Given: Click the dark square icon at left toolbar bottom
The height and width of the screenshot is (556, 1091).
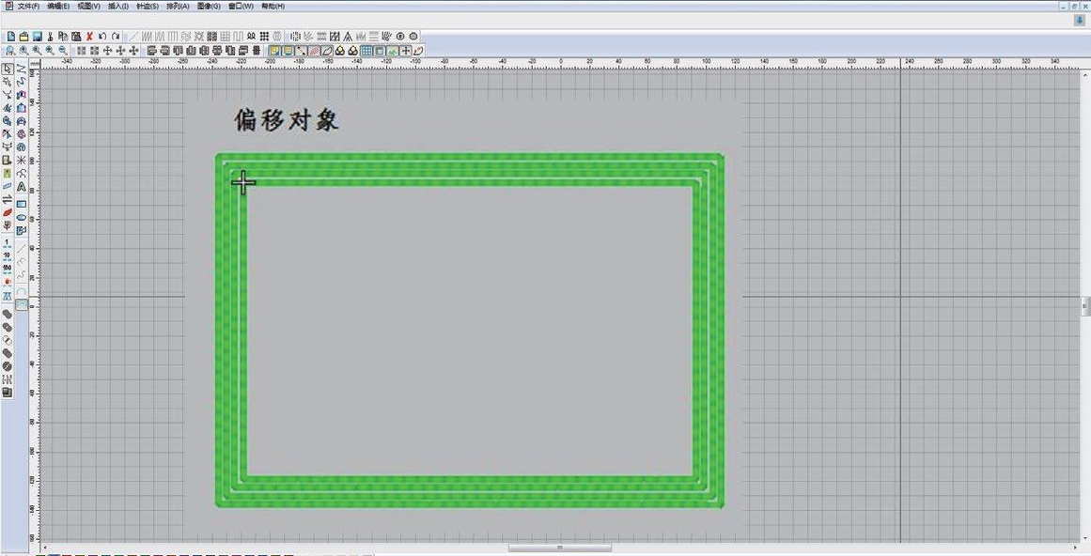Looking at the screenshot, I should pos(7,392).
